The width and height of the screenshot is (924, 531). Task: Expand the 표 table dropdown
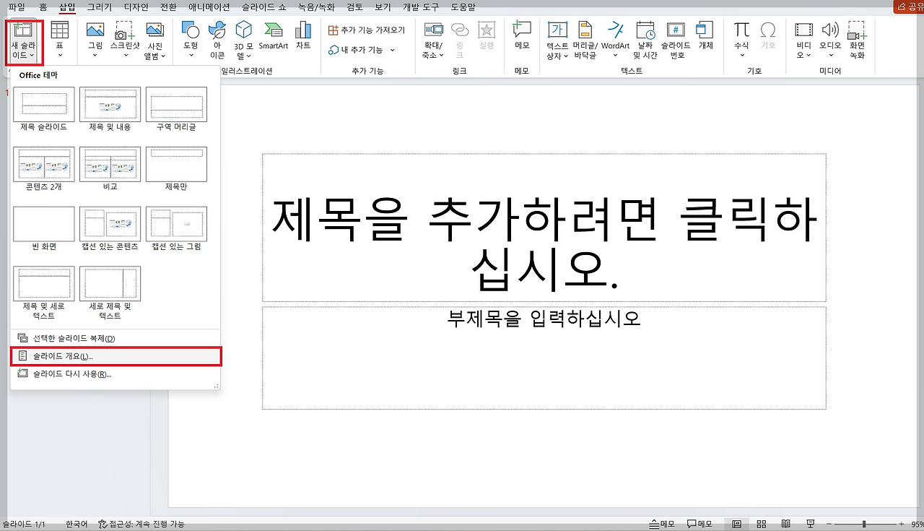(x=60, y=40)
